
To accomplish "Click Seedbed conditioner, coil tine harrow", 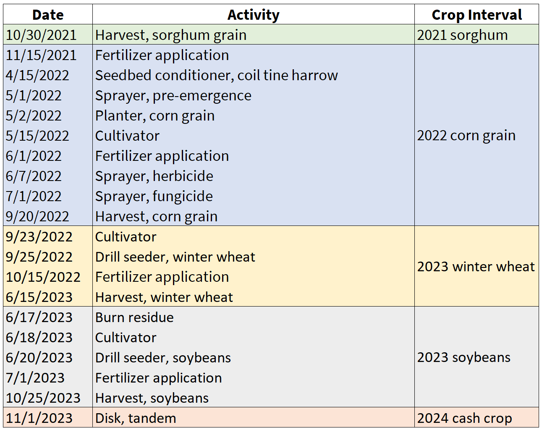I will [x=216, y=75].
